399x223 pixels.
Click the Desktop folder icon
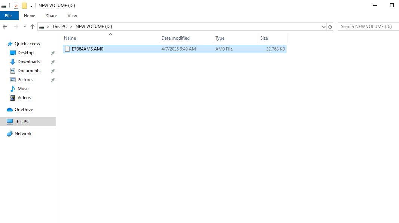pos(12,53)
